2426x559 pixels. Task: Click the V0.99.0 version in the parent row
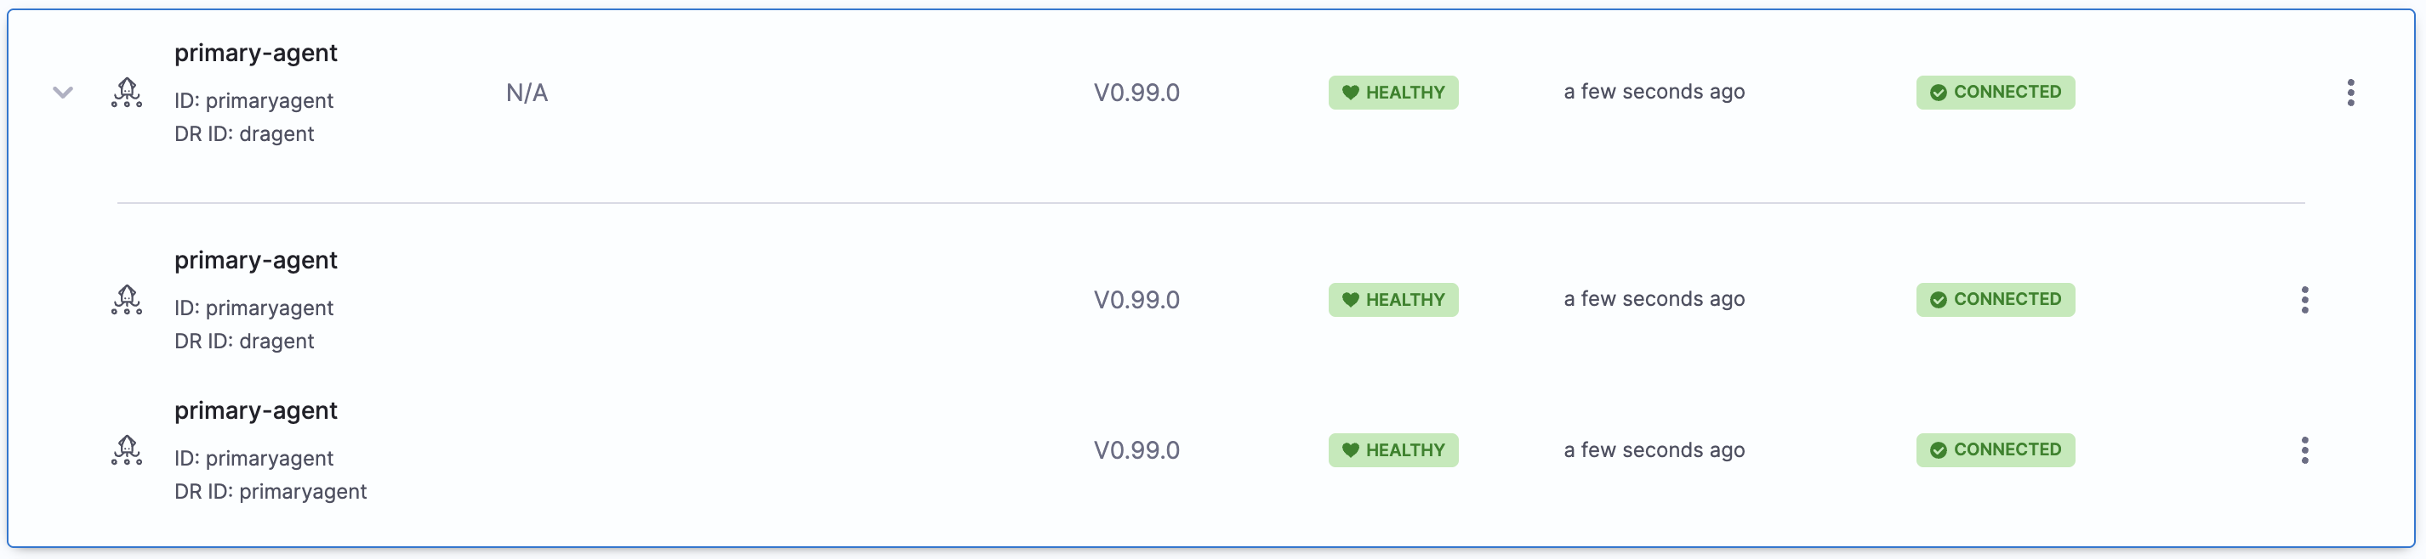point(1136,93)
